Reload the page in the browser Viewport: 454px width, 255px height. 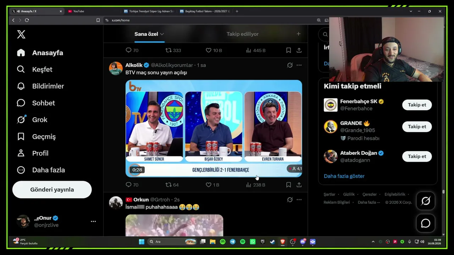coord(27,20)
